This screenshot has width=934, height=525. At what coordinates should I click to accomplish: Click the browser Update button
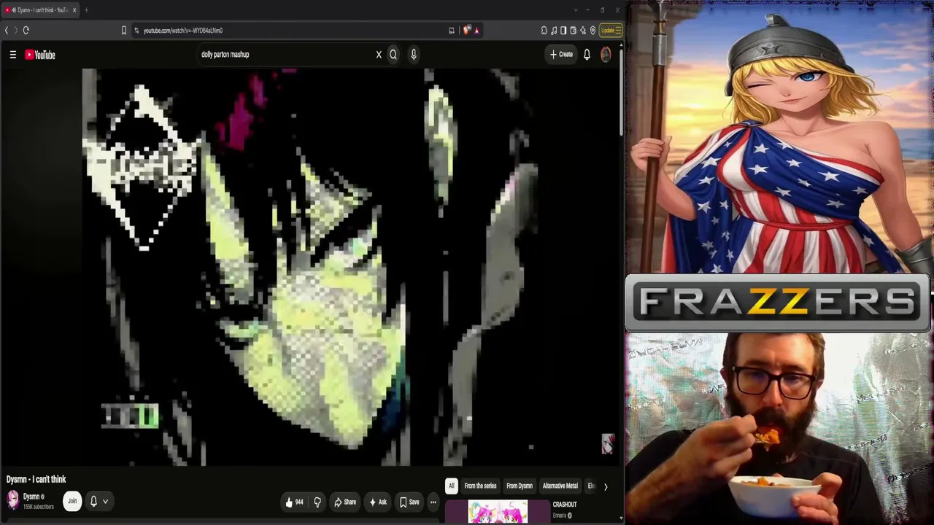[x=611, y=30]
